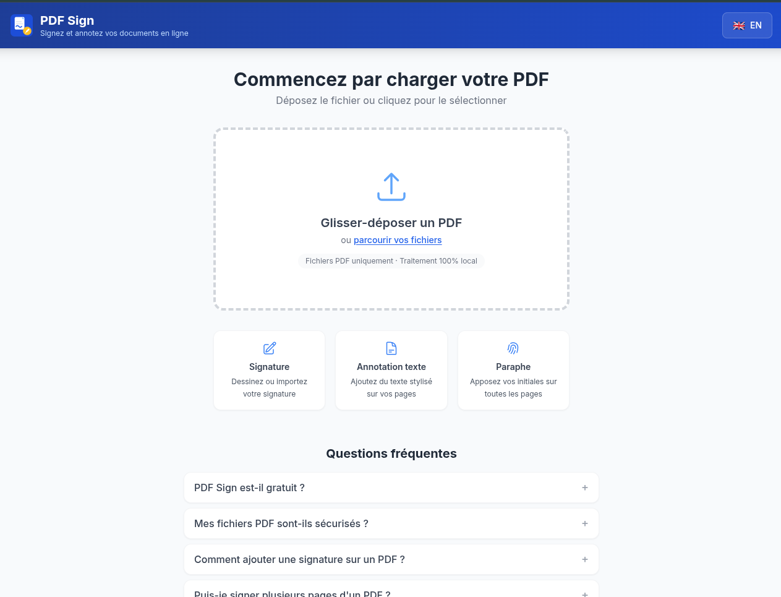Open the parcourir vos fichiers link
Viewport: 781px width, 597px height.
(x=398, y=240)
